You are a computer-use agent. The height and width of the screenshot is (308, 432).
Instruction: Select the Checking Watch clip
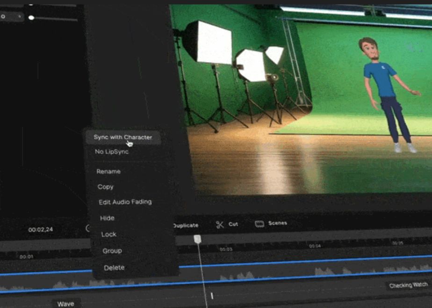tap(408, 285)
